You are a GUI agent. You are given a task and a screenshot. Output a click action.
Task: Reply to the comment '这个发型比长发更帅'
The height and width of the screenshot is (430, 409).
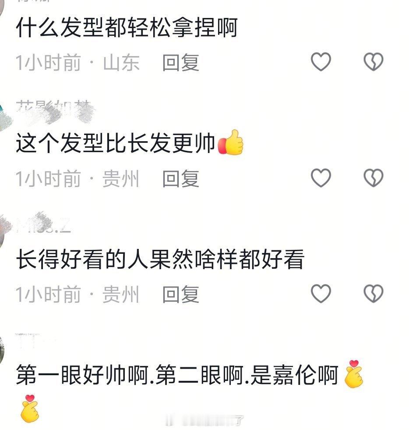[x=180, y=178]
